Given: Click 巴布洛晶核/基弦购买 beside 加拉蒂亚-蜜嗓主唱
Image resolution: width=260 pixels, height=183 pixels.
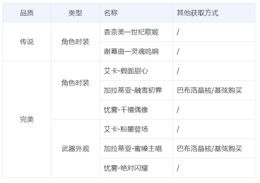Looking at the screenshot, I should 209,149.
